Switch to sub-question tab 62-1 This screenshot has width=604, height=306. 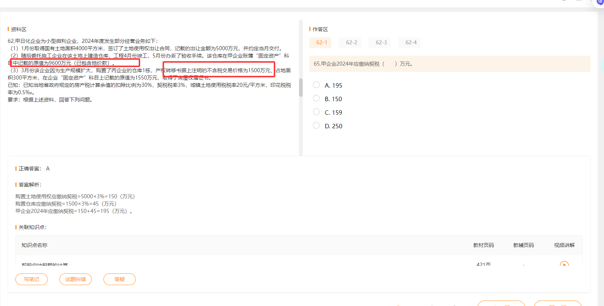(321, 43)
